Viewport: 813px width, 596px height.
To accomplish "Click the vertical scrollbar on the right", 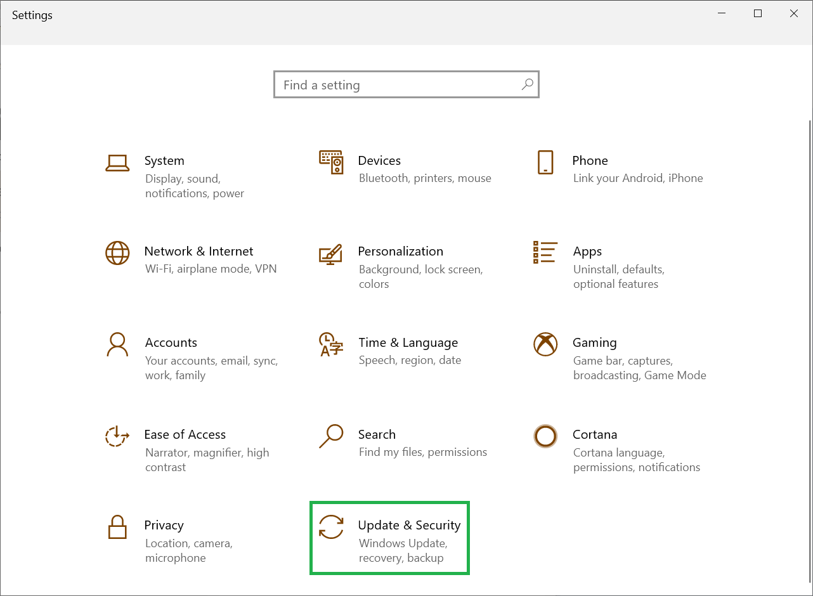I will click(810, 351).
